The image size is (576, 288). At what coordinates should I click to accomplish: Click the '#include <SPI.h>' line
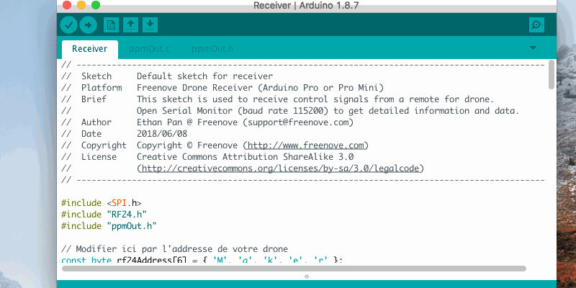click(x=101, y=203)
